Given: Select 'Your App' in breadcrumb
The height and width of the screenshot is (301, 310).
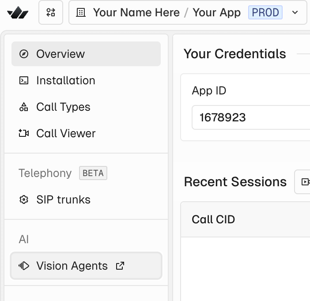Looking at the screenshot, I should point(216,12).
